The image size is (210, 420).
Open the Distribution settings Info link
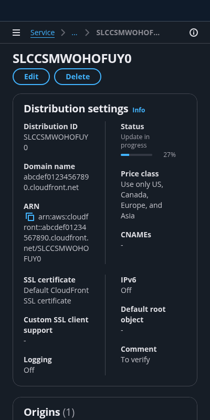pos(139,110)
